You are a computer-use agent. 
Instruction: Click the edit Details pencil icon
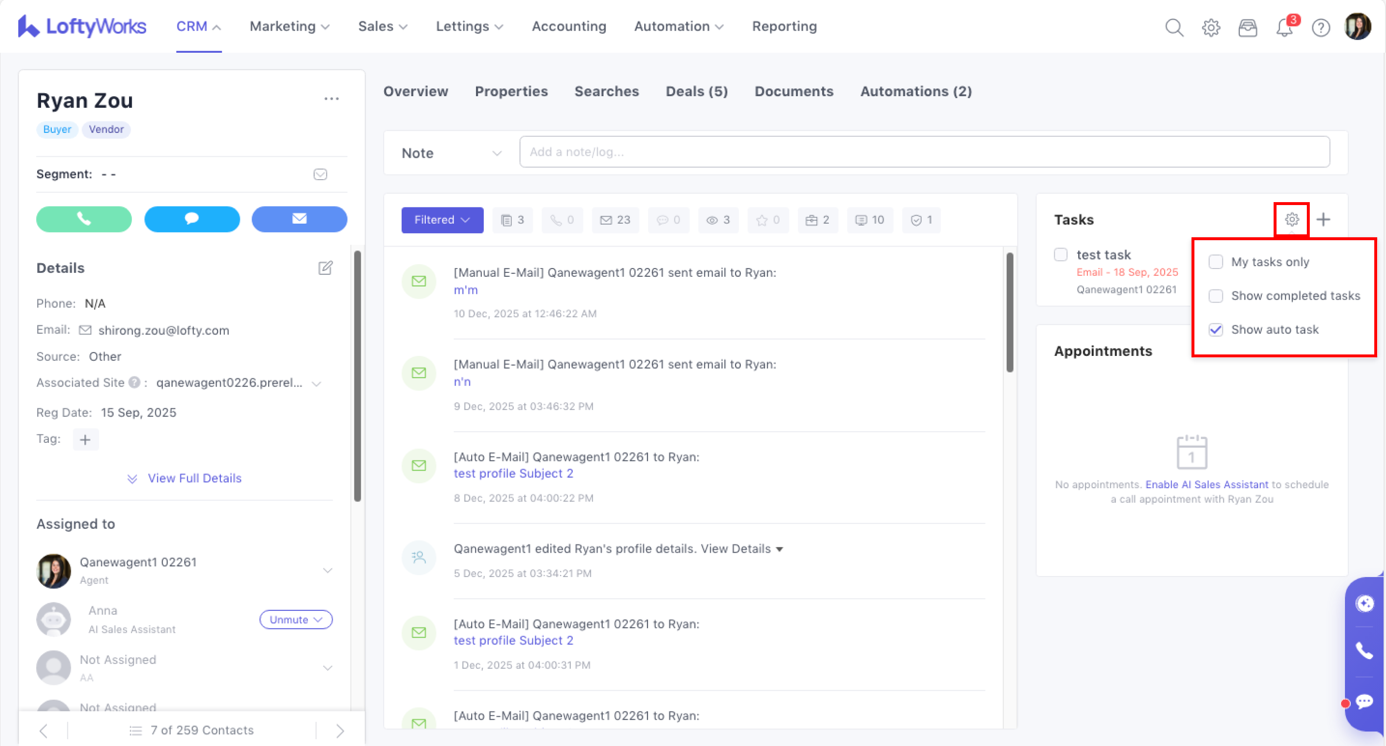(325, 268)
